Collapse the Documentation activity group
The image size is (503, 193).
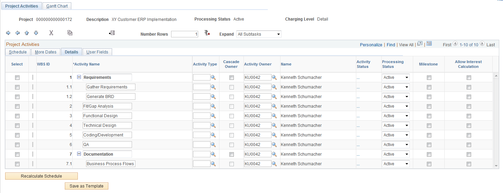coord(79,154)
